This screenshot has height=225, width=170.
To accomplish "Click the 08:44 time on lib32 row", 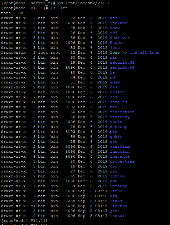I will [x=101, y=191].
